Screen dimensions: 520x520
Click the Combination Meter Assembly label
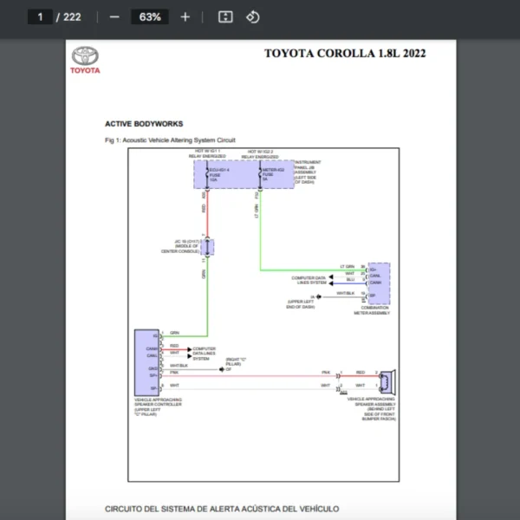pos(372,310)
